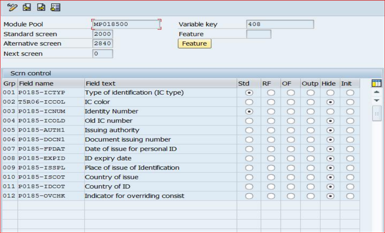Click the Display/Change pencil glasses icon
The width and height of the screenshot is (385, 233).
13,7
